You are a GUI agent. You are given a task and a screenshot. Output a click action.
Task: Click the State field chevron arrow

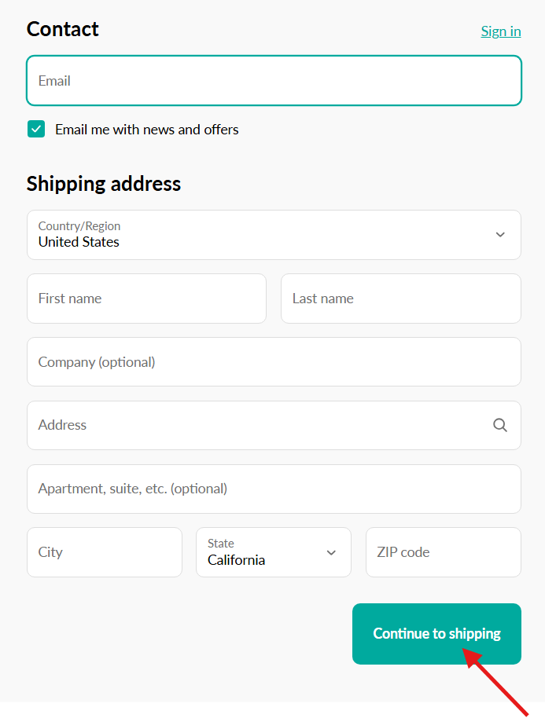tap(331, 552)
